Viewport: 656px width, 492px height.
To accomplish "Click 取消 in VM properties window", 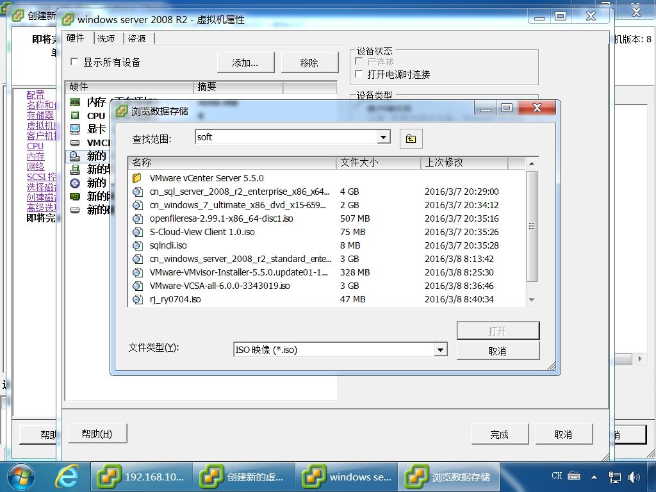I will pyautogui.click(x=564, y=434).
